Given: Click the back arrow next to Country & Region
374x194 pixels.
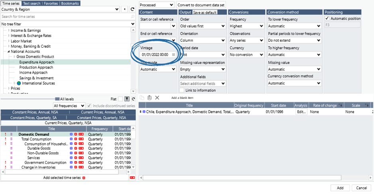Looking at the screenshot, I should 125,9.
